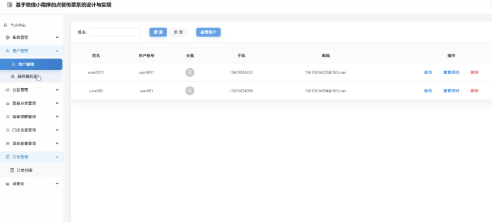The height and width of the screenshot is (222, 492).
Task: Open the 用户编辑 submenu item
Action: (x=31, y=65)
